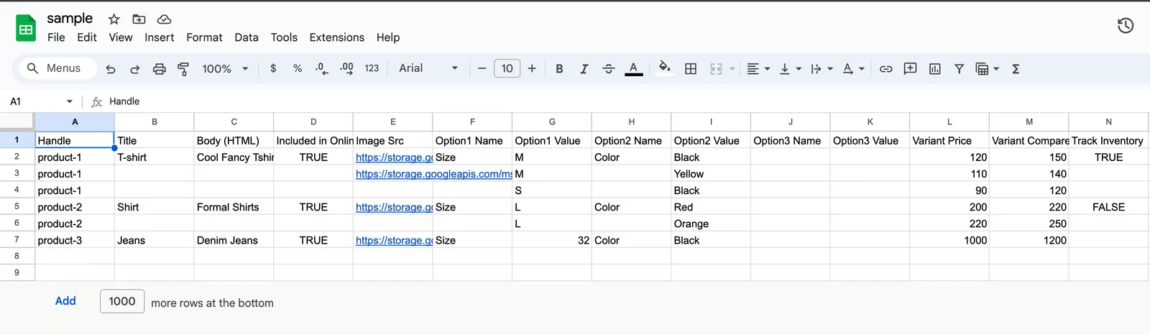Open the Format menu

tap(204, 37)
